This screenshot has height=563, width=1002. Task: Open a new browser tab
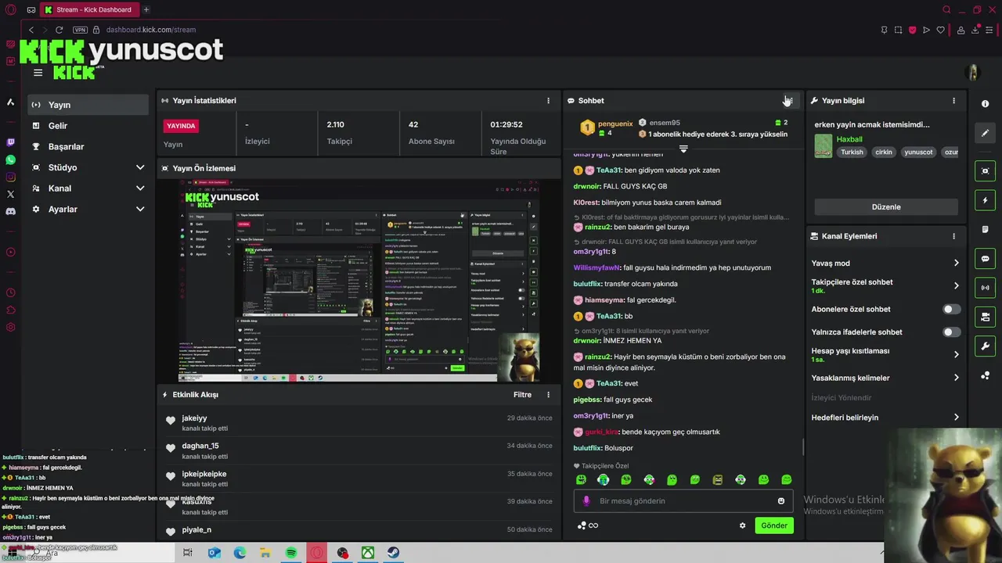tap(146, 9)
